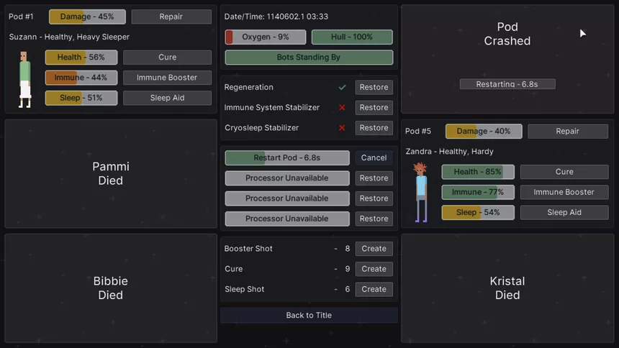Click Back to Title
619x348 pixels.
click(309, 315)
